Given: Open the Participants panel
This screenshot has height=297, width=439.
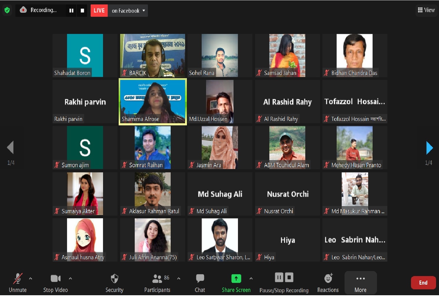Looking at the screenshot, I should 157,283.
